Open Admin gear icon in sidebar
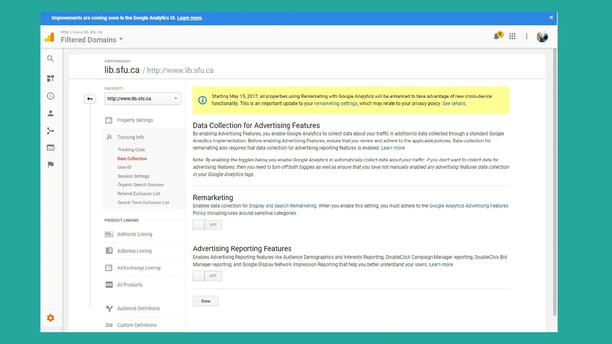 [50, 318]
